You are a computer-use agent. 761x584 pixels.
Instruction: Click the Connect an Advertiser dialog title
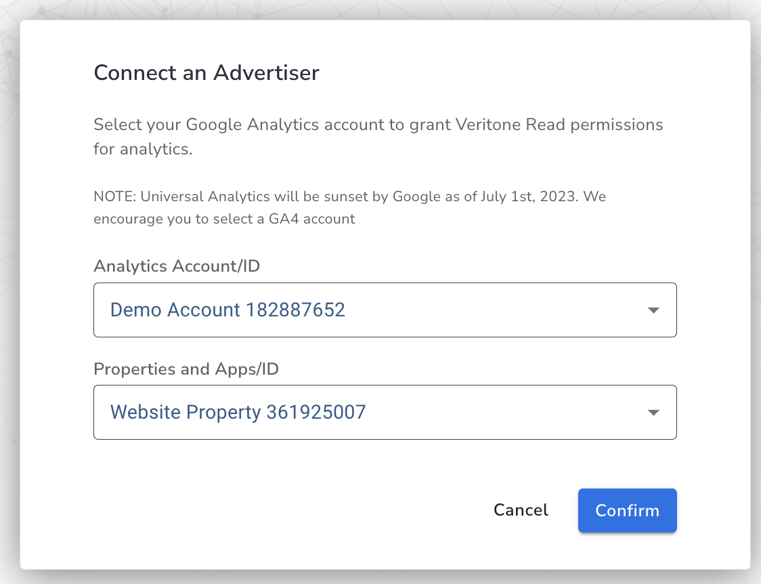point(206,72)
